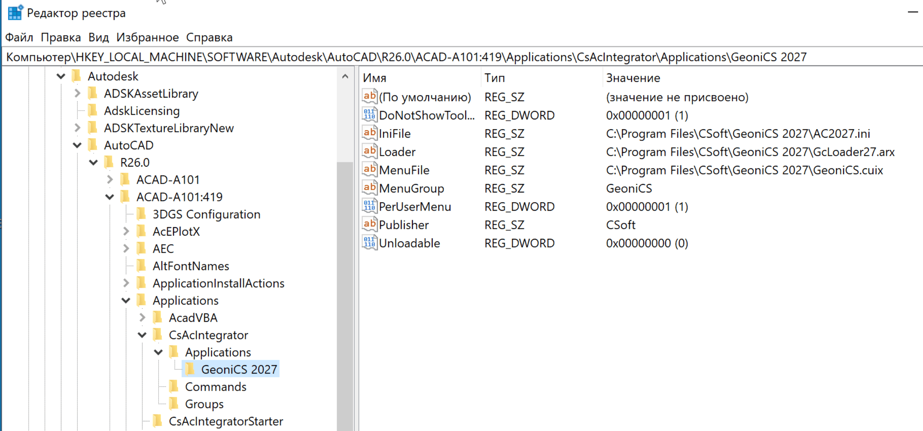The height and width of the screenshot is (431, 923).
Task: Open the Правка menu
Action: coord(61,37)
